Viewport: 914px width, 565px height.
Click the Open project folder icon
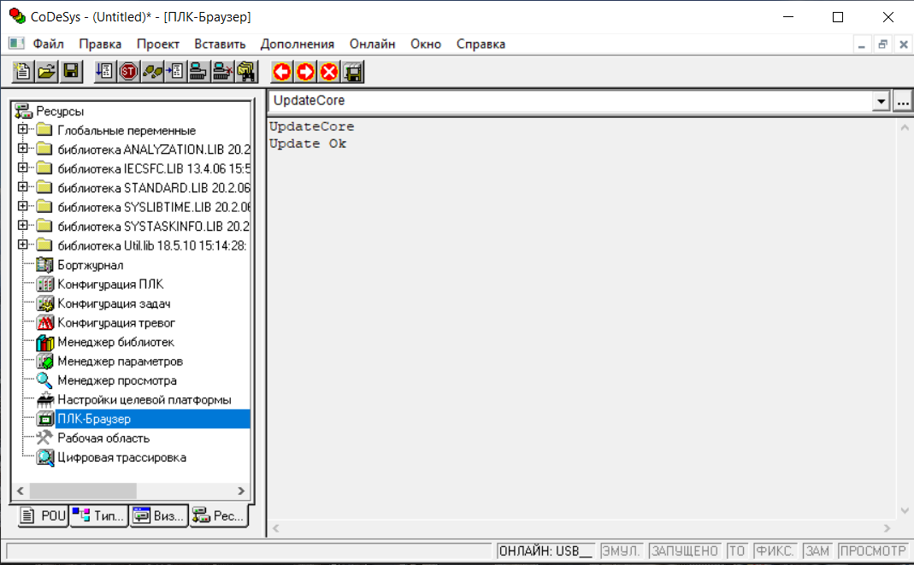pos(47,72)
